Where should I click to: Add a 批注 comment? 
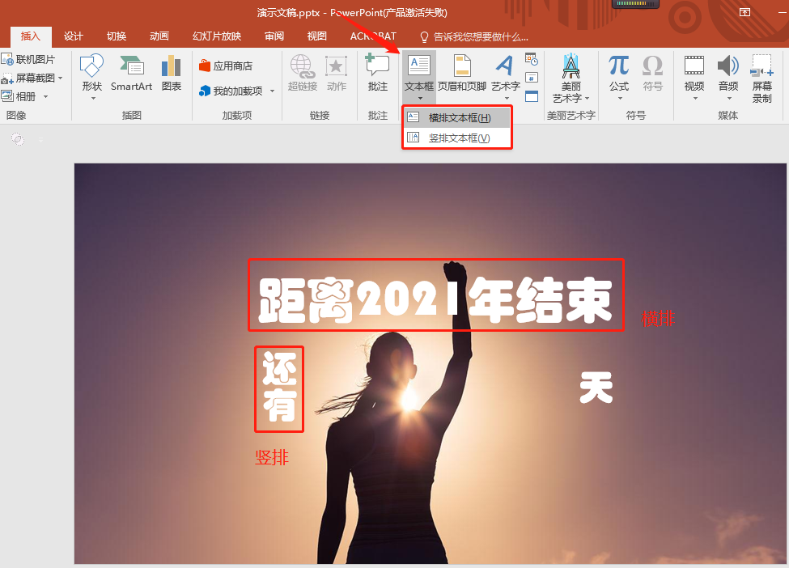pyautogui.click(x=377, y=74)
